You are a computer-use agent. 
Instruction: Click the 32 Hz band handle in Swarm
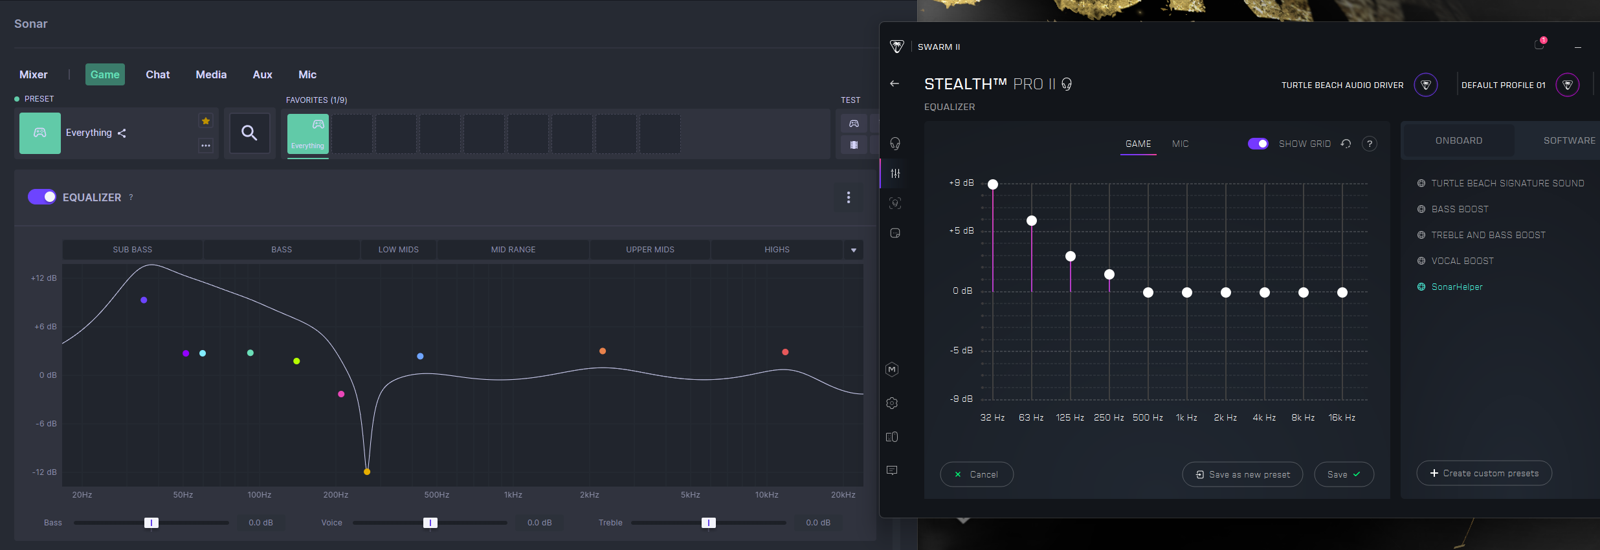[x=993, y=184]
